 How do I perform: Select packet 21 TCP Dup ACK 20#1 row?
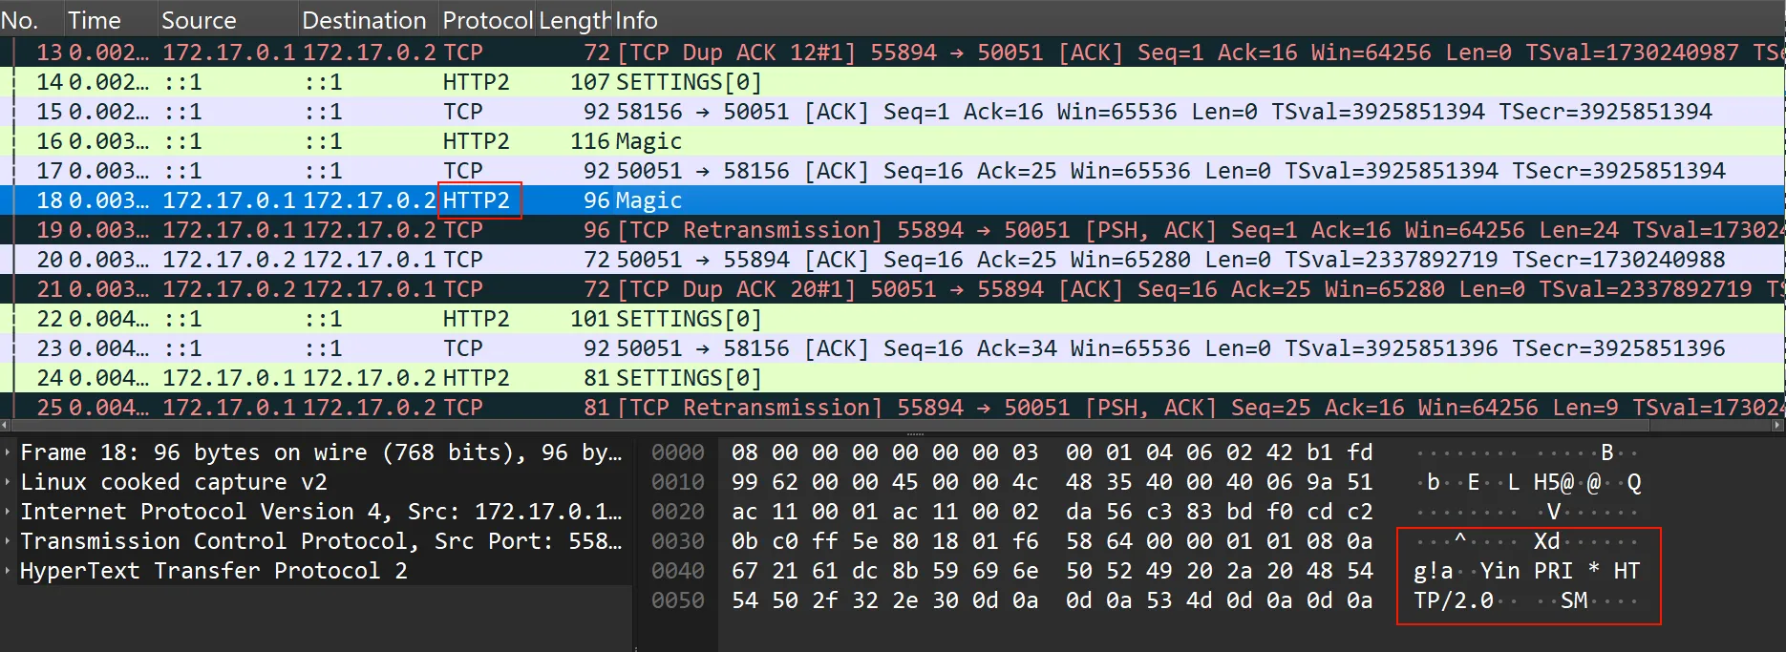click(893, 288)
